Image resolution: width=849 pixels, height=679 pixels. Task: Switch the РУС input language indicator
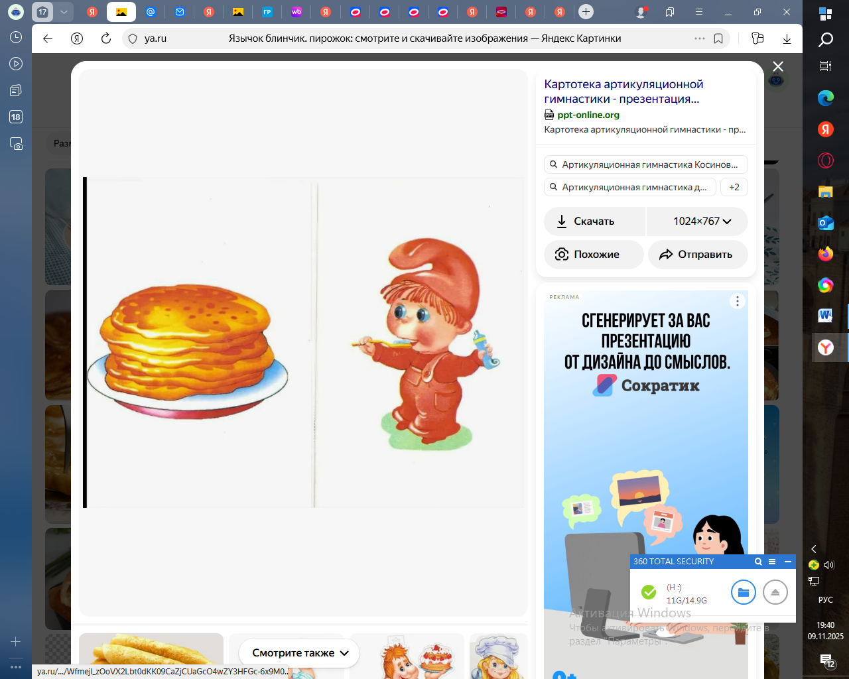tap(825, 599)
